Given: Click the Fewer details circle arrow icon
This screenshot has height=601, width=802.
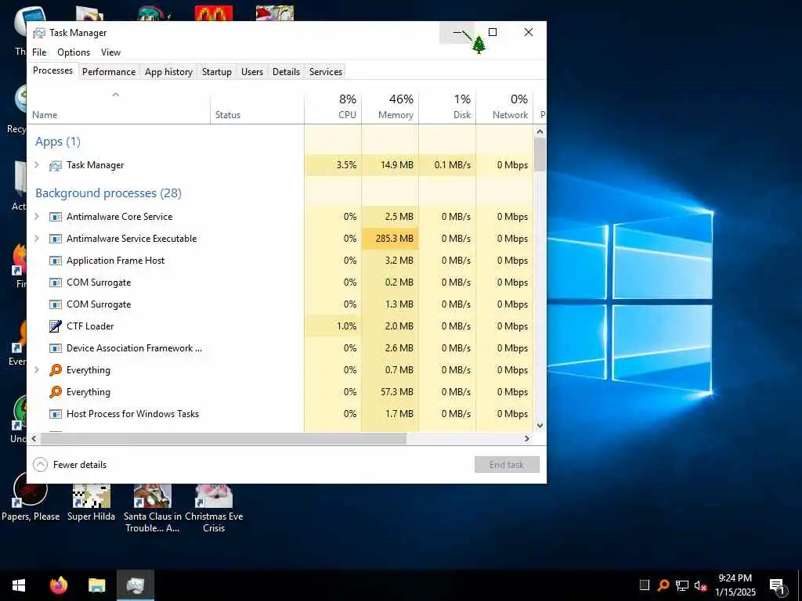Looking at the screenshot, I should coord(40,465).
